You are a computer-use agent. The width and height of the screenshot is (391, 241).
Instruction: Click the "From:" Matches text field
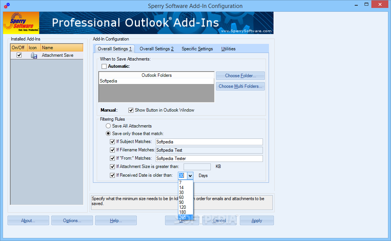tap(209, 159)
